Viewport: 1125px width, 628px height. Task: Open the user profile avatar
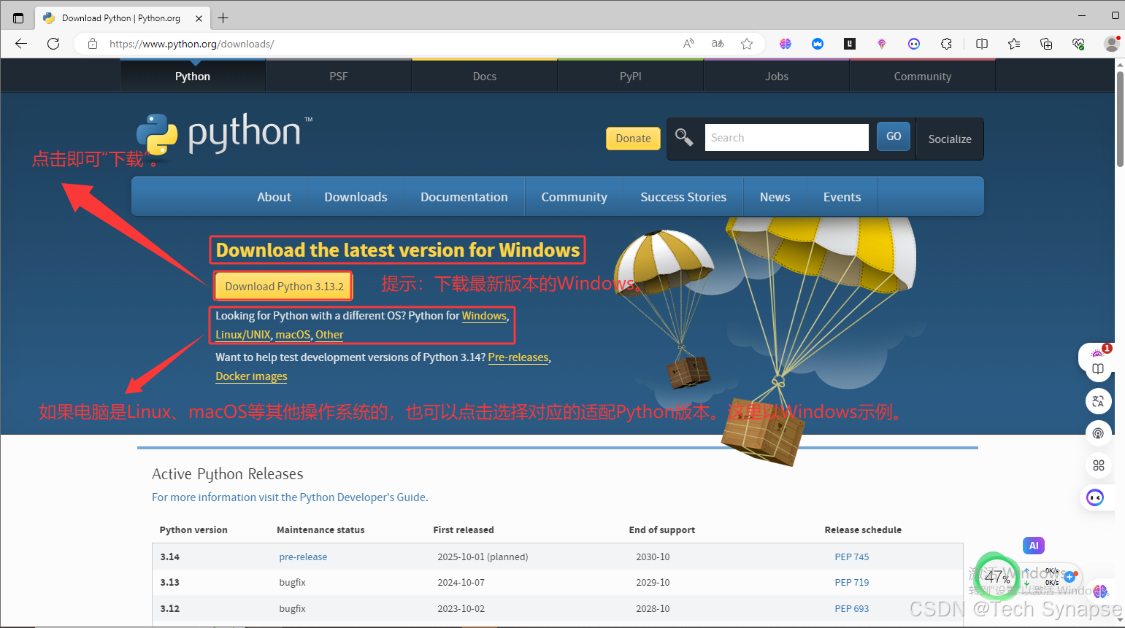click(x=1112, y=44)
